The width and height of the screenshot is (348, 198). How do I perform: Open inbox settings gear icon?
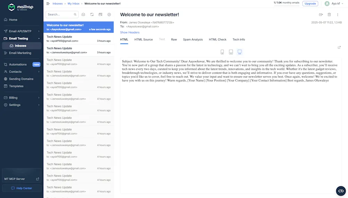(x=109, y=15)
